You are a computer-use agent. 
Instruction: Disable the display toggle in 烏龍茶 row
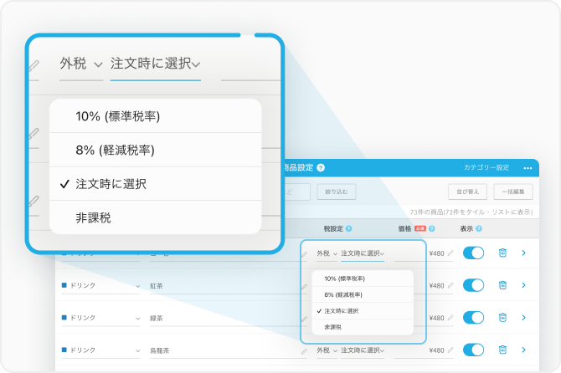click(x=474, y=350)
